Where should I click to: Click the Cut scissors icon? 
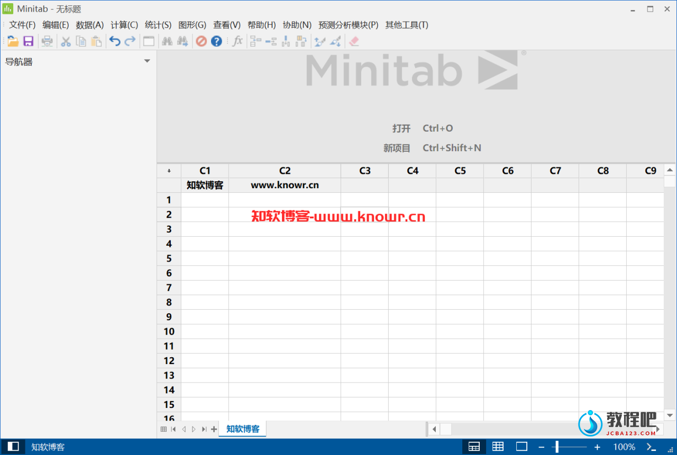pos(66,41)
